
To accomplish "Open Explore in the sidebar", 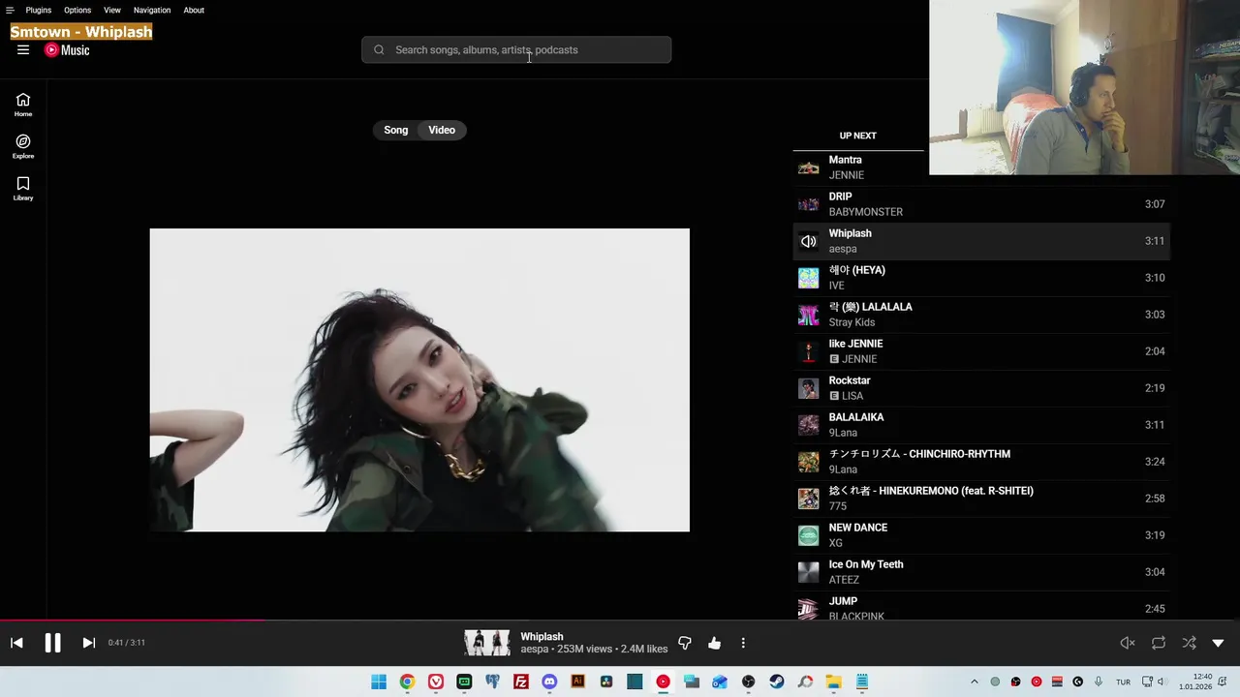I will (x=23, y=146).
